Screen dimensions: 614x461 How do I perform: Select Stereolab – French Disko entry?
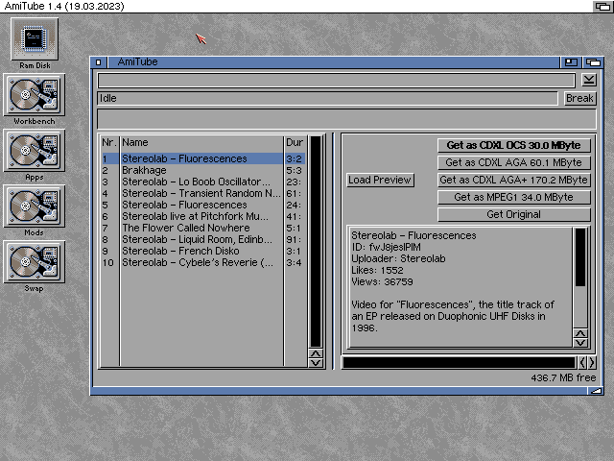pyautogui.click(x=203, y=251)
